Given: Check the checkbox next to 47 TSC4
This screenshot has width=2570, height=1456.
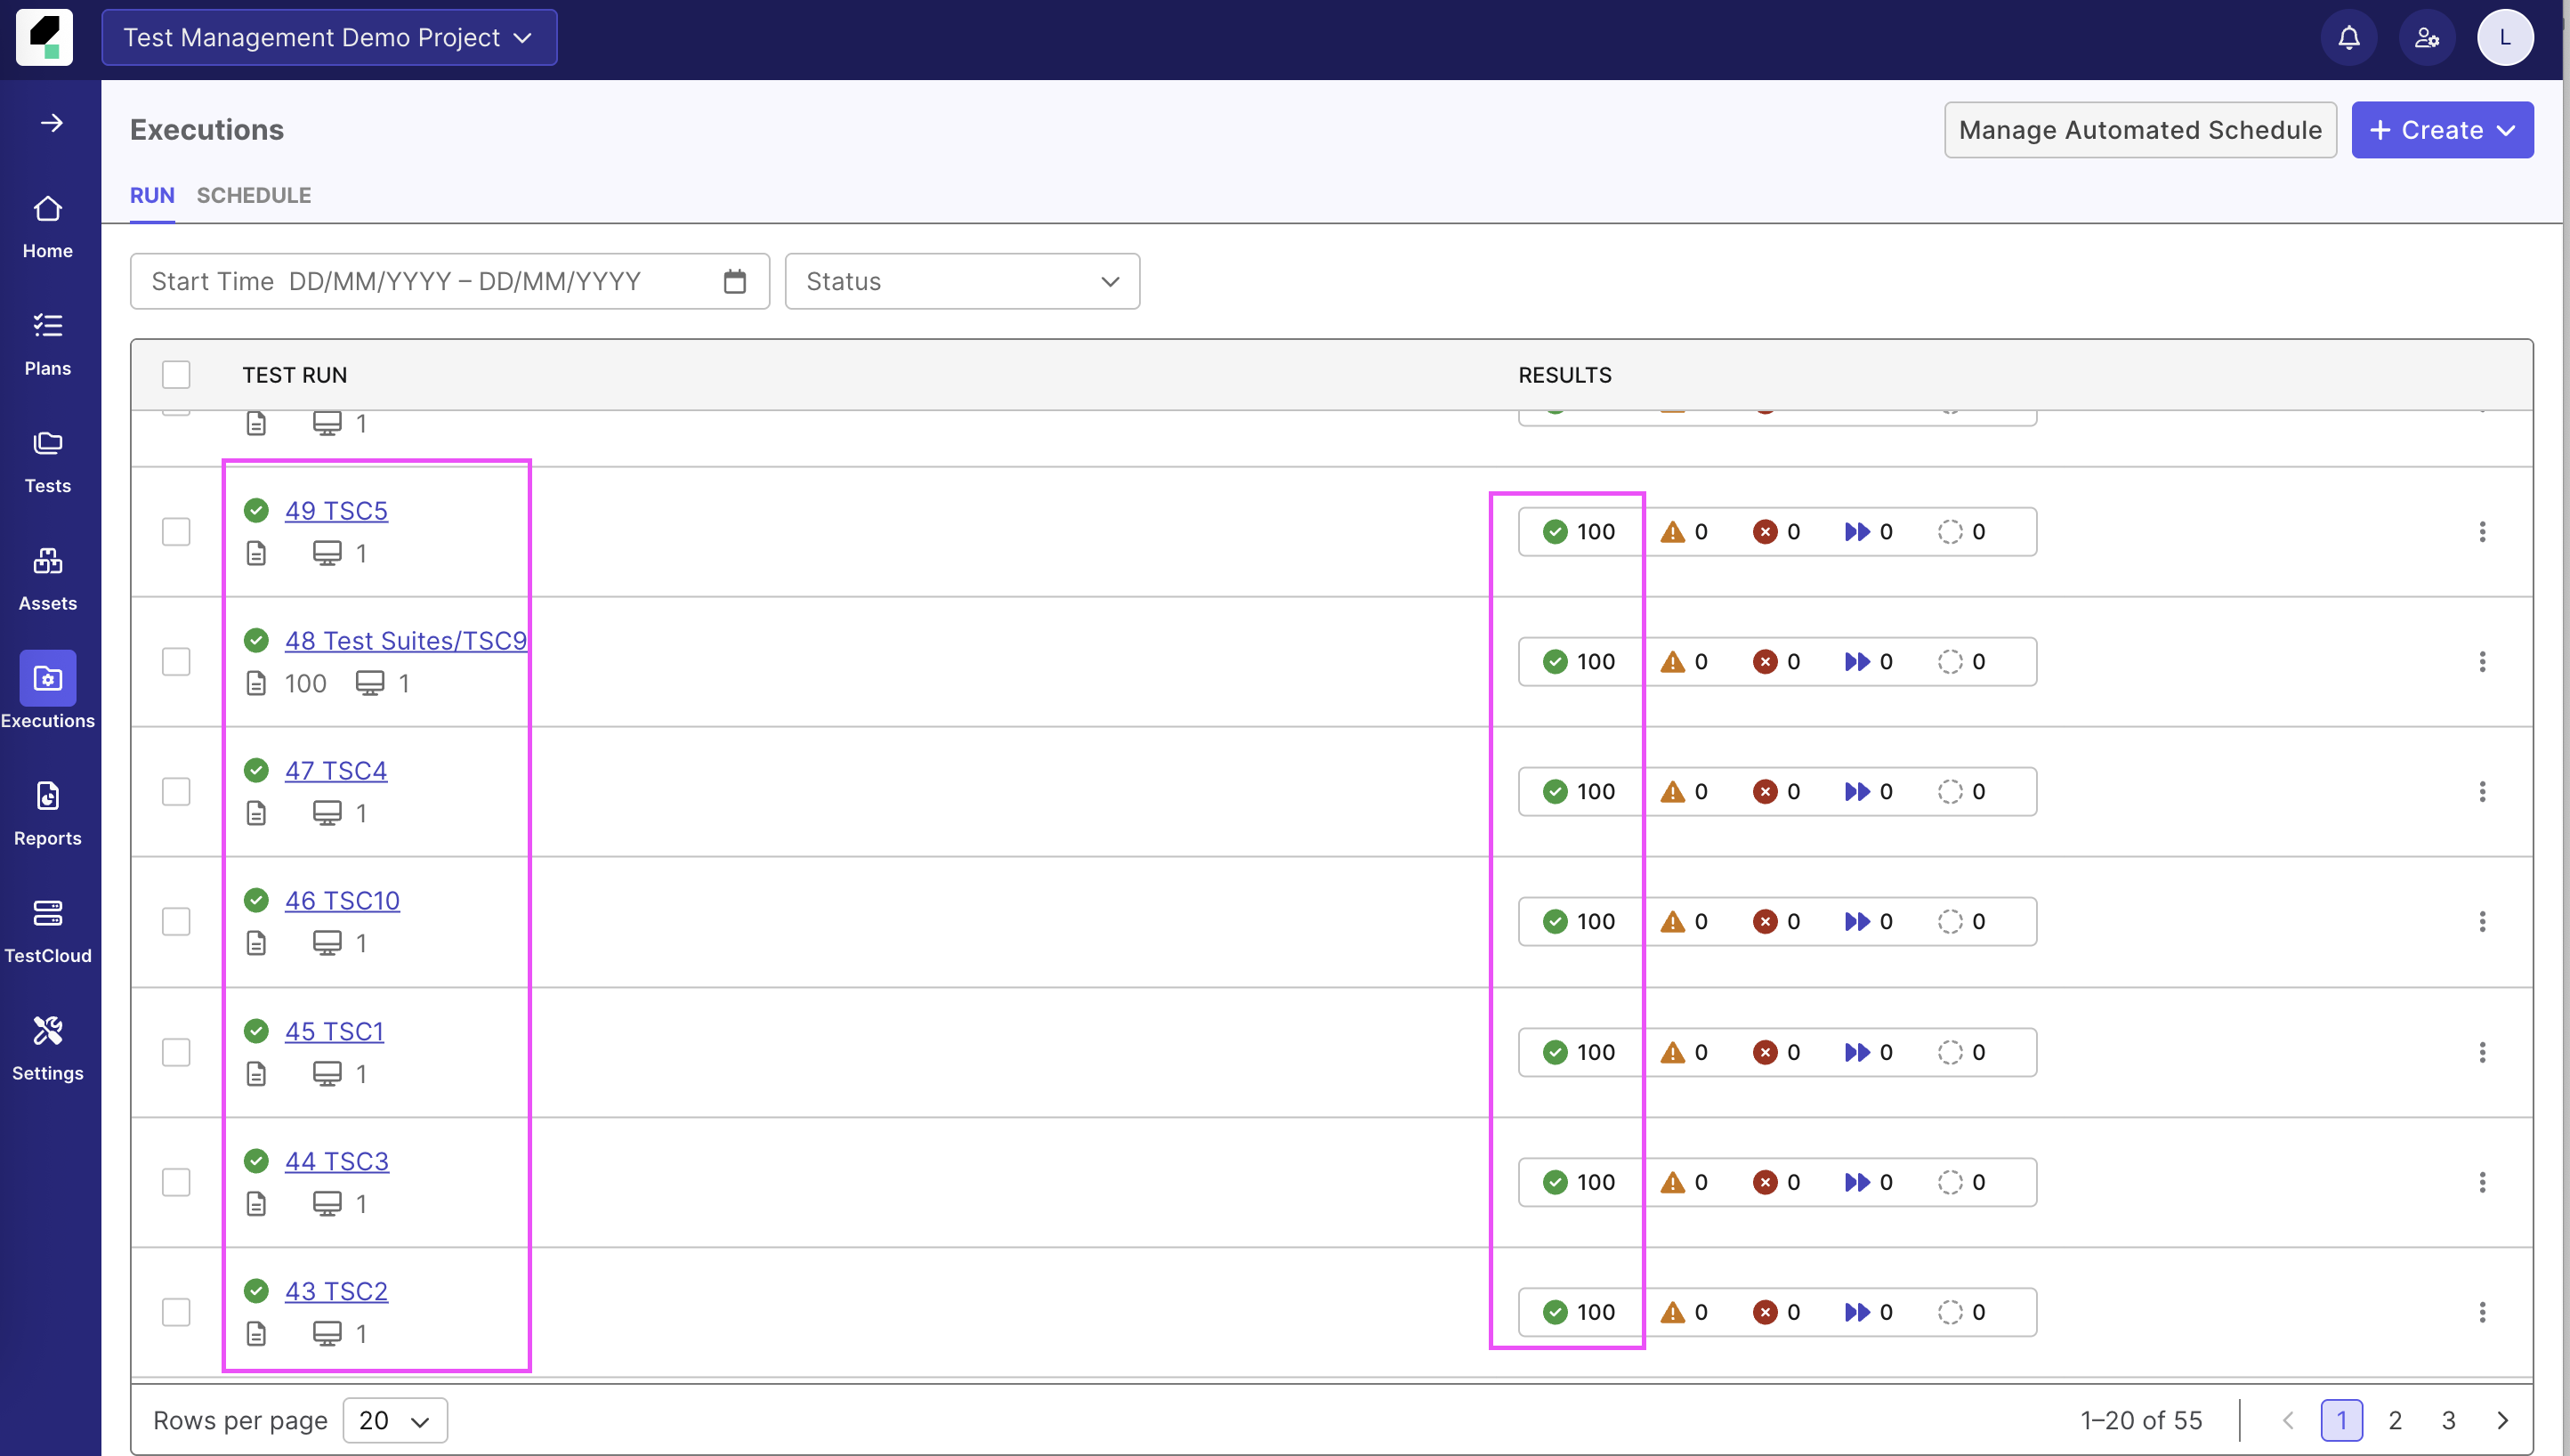Looking at the screenshot, I should (176, 791).
